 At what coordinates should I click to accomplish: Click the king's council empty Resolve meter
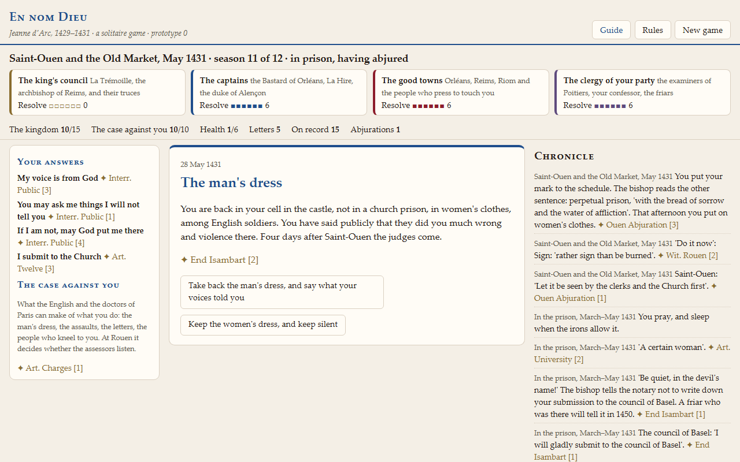coord(65,106)
